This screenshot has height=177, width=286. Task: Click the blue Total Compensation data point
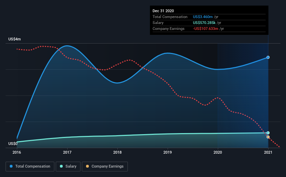tap(268, 57)
